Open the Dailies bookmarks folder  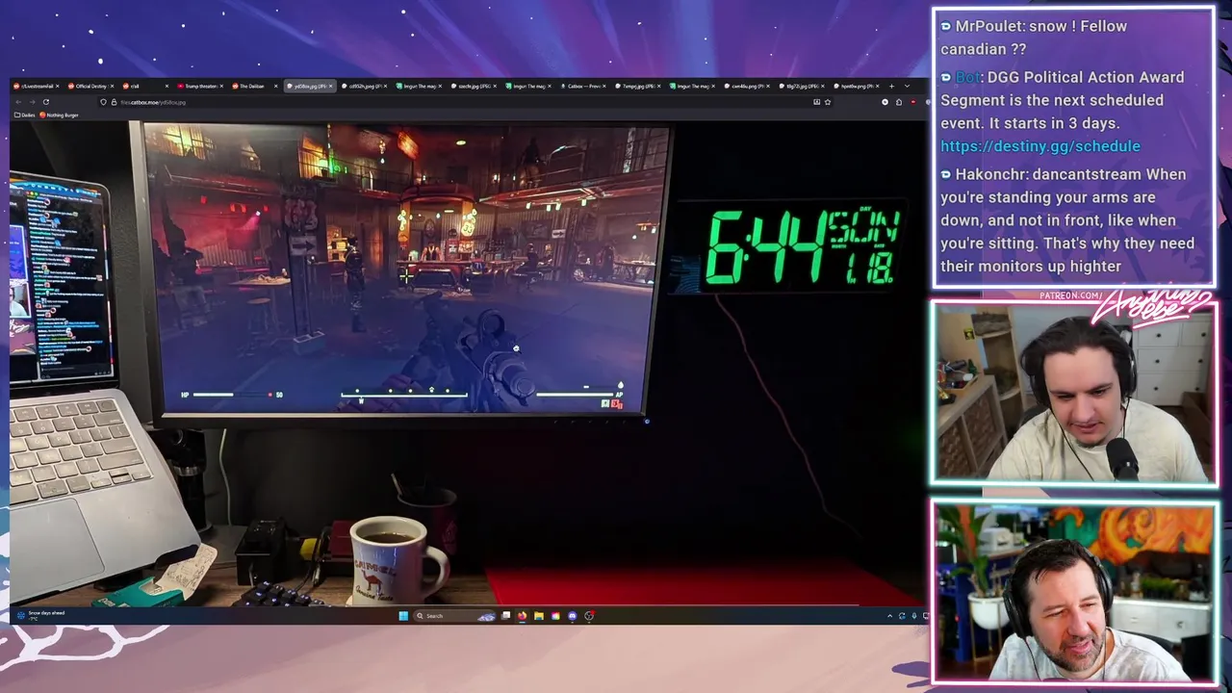tap(25, 115)
